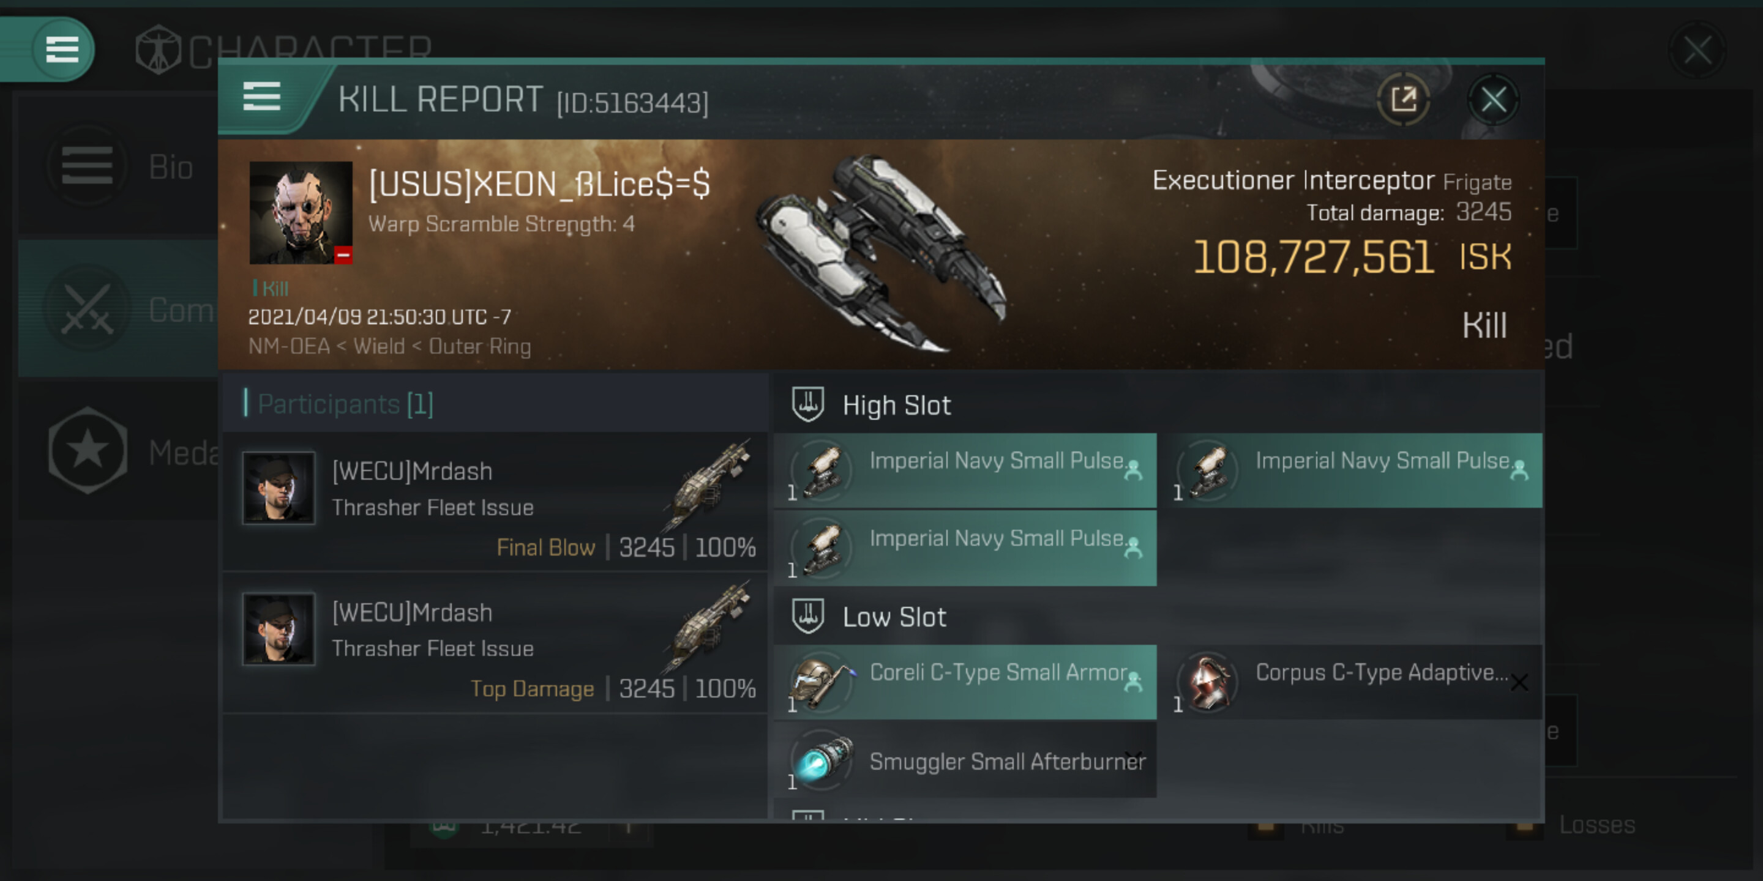Image resolution: width=1763 pixels, height=881 pixels.
Task: Click the NM-OEA system location link
Action: pyautogui.click(x=289, y=347)
